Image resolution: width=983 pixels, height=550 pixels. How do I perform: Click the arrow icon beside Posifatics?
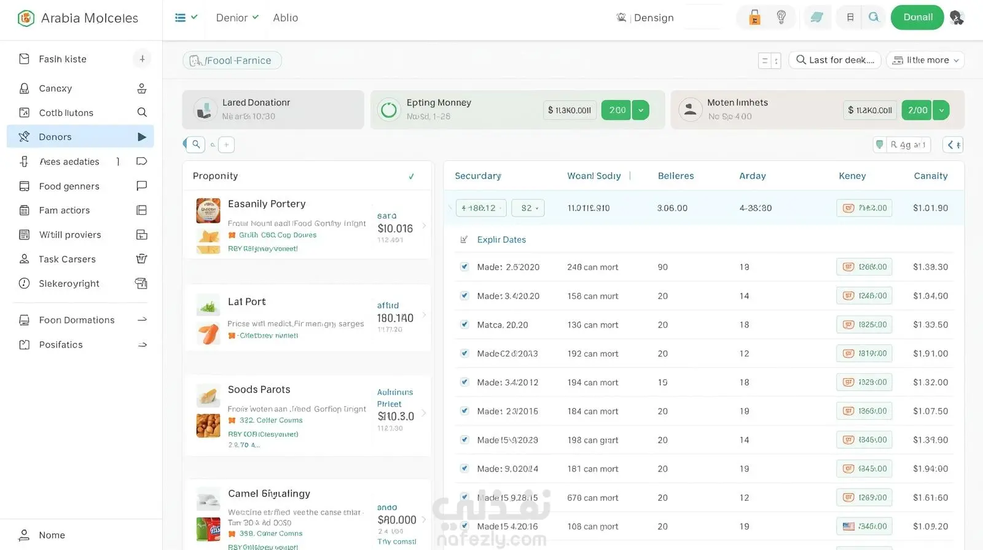tap(142, 344)
